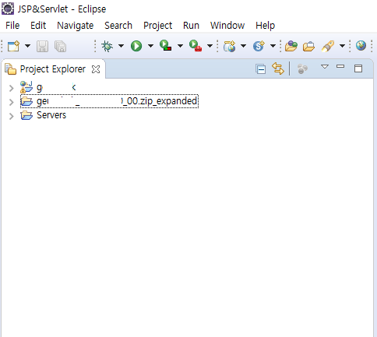Image resolution: width=377 pixels, height=337 pixels.
Task: Toggle Link with Editor arrows icon
Action: point(278,68)
